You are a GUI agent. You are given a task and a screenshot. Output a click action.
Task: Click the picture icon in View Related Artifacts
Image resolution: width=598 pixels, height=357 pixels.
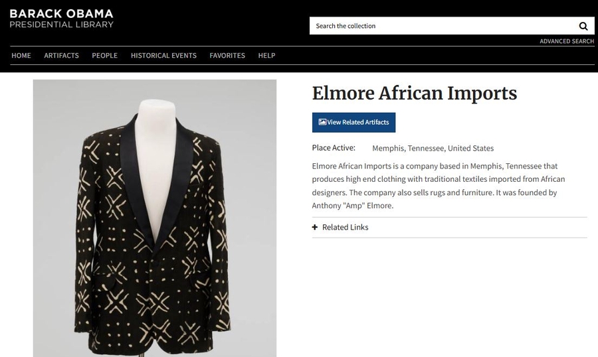[322, 122]
